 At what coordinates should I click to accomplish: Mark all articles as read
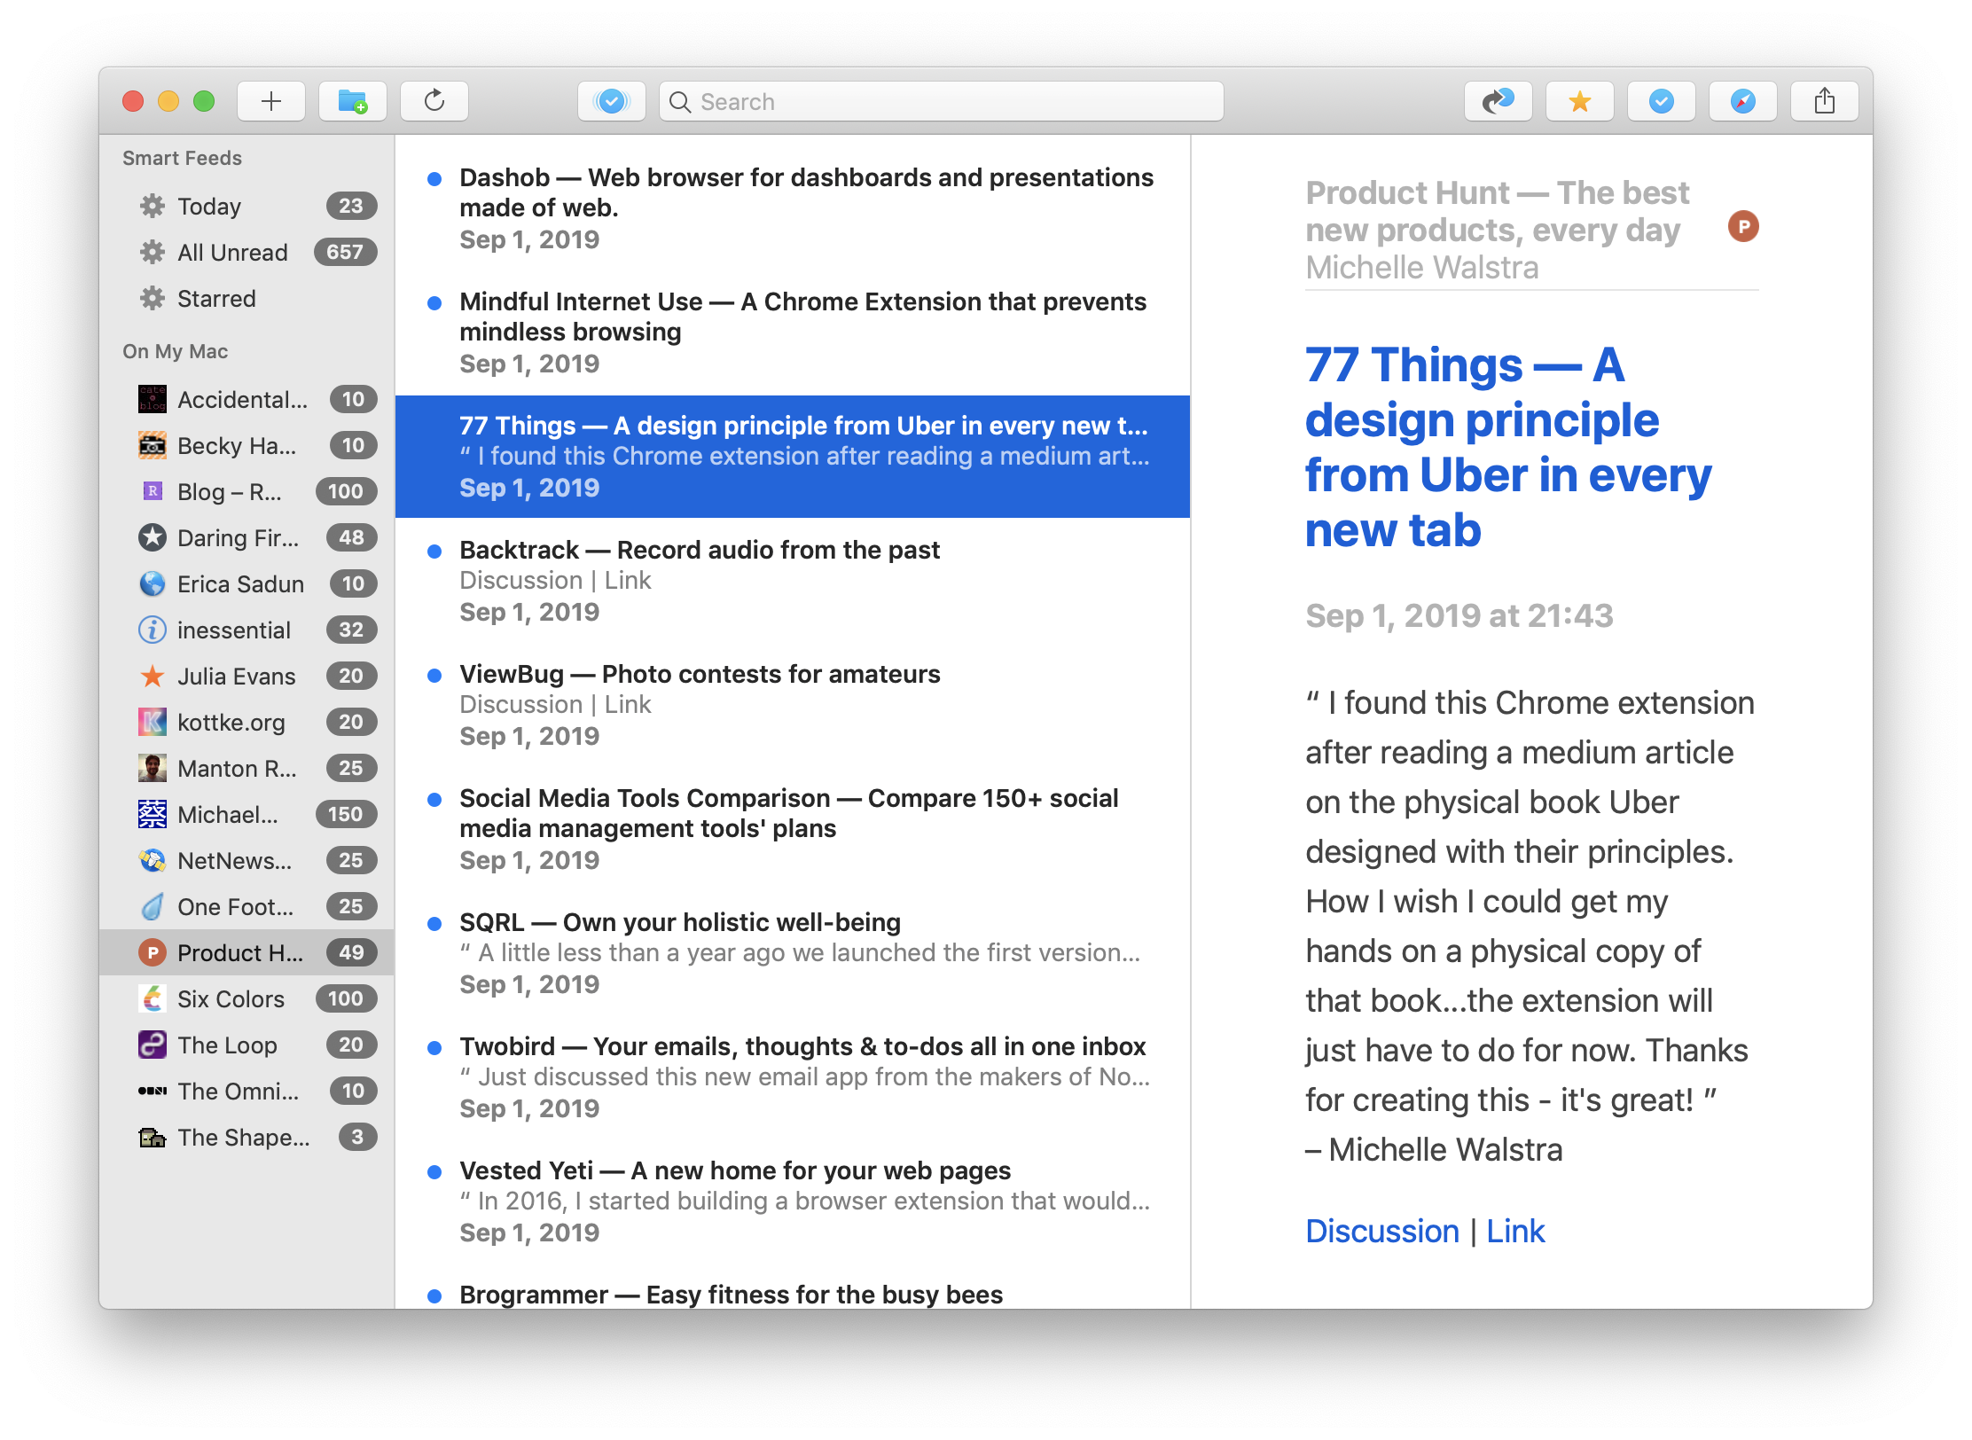[x=611, y=100]
